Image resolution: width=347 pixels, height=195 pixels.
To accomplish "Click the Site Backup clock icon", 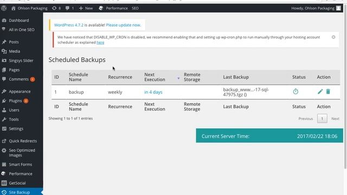I will click(4, 192).
